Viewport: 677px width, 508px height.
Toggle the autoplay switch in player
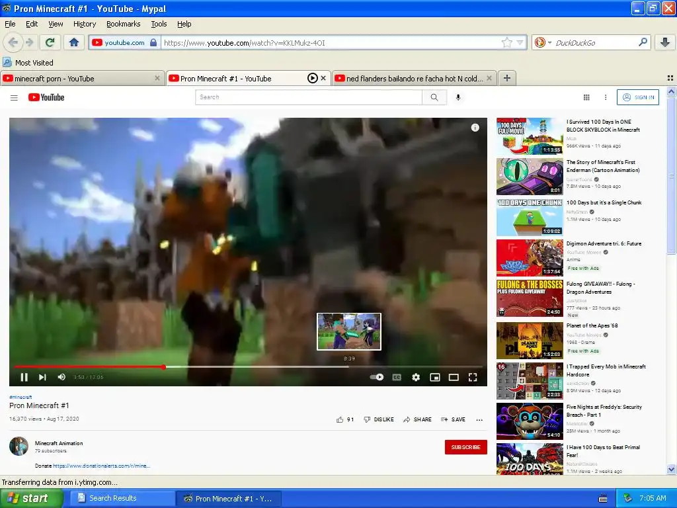pyautogui.click(x=377, y=377)
